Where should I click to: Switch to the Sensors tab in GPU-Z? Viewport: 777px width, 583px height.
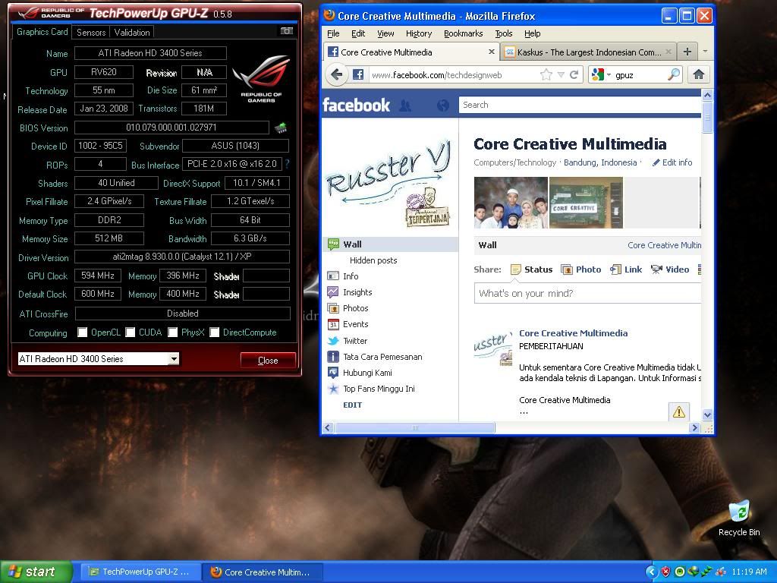[91, 32]
